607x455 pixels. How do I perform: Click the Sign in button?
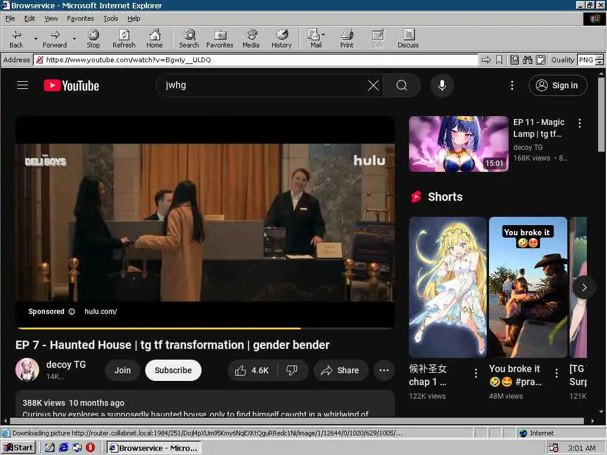coord(557,85)
